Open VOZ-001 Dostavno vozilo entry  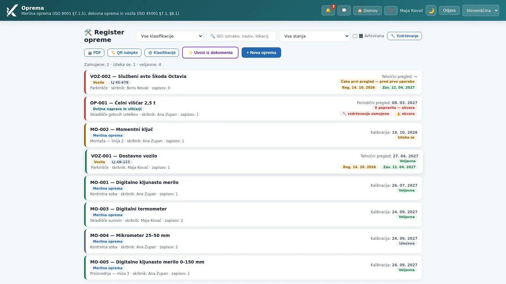[254, 162]
